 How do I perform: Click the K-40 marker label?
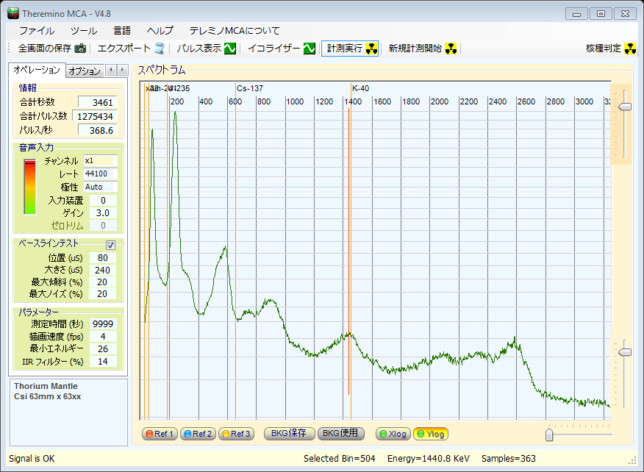(361, 88)
